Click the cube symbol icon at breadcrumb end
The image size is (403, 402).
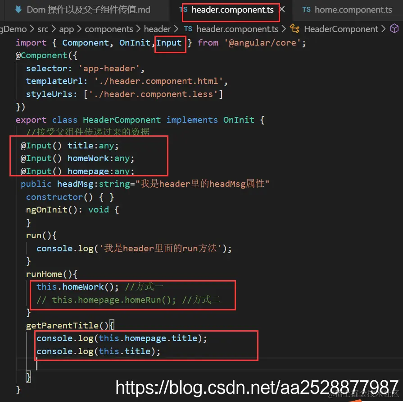click(x=394, y=28)
